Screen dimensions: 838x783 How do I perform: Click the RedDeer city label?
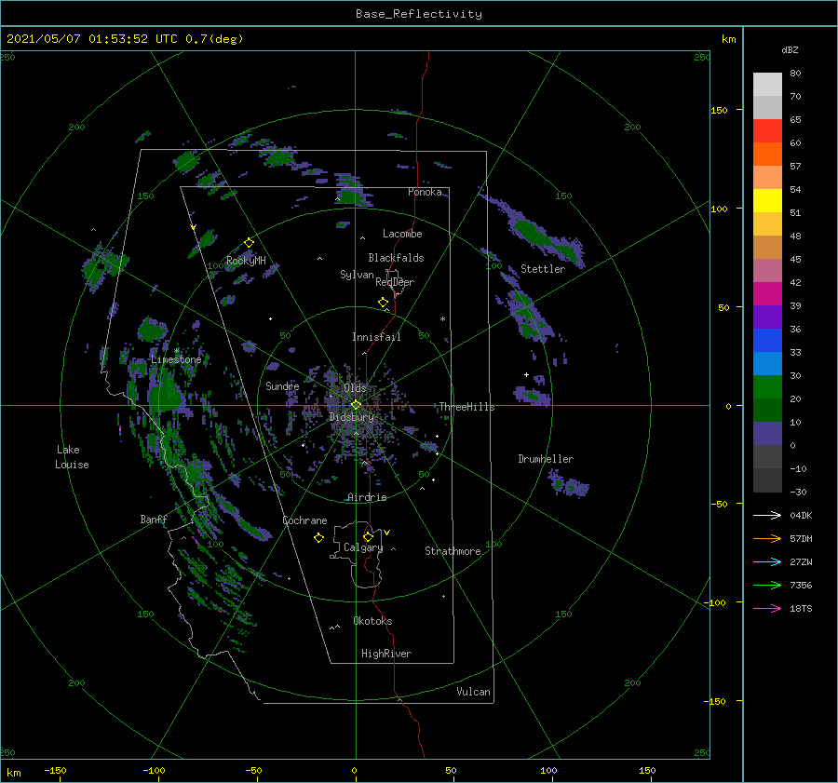pos(395,282)
